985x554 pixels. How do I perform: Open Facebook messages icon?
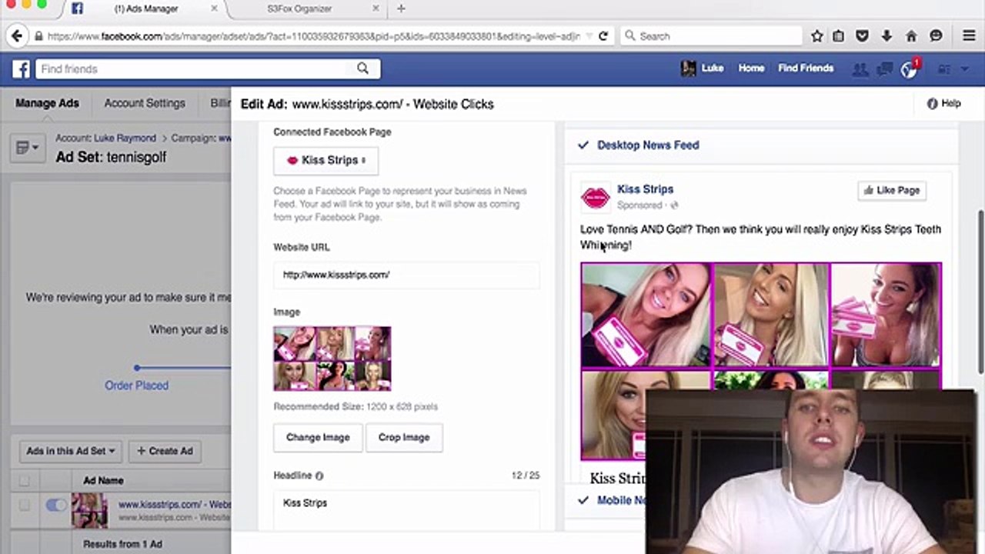point(885,69)
